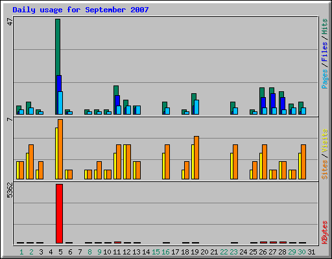Select the green "Hits" legend word
Image resolution: width=332 pixels, height=259 pixels.
click(325, 27)
